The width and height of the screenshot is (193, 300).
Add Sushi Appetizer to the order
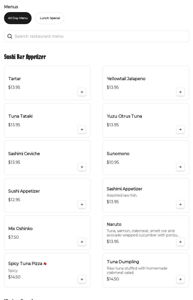click(x=82, y=204)
